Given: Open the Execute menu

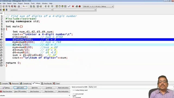Looking at the screenshot, I should 27,4.
